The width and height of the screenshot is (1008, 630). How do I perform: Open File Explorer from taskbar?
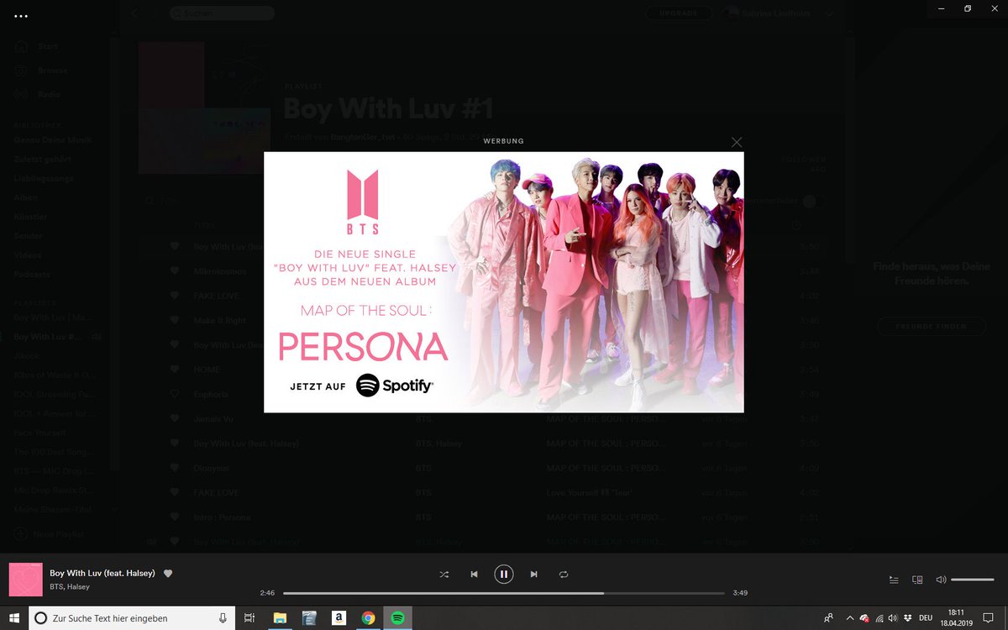[x=280, y=617]
